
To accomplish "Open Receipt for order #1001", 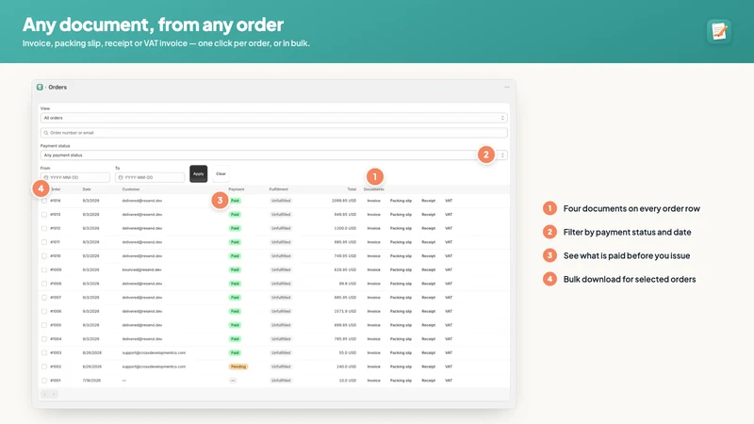I will (x=429, y=381).
